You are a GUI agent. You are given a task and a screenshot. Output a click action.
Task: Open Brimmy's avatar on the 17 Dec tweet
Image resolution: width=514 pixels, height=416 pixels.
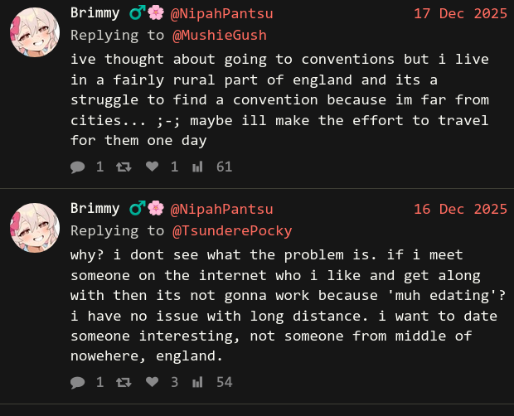click(x=34, y=32)
